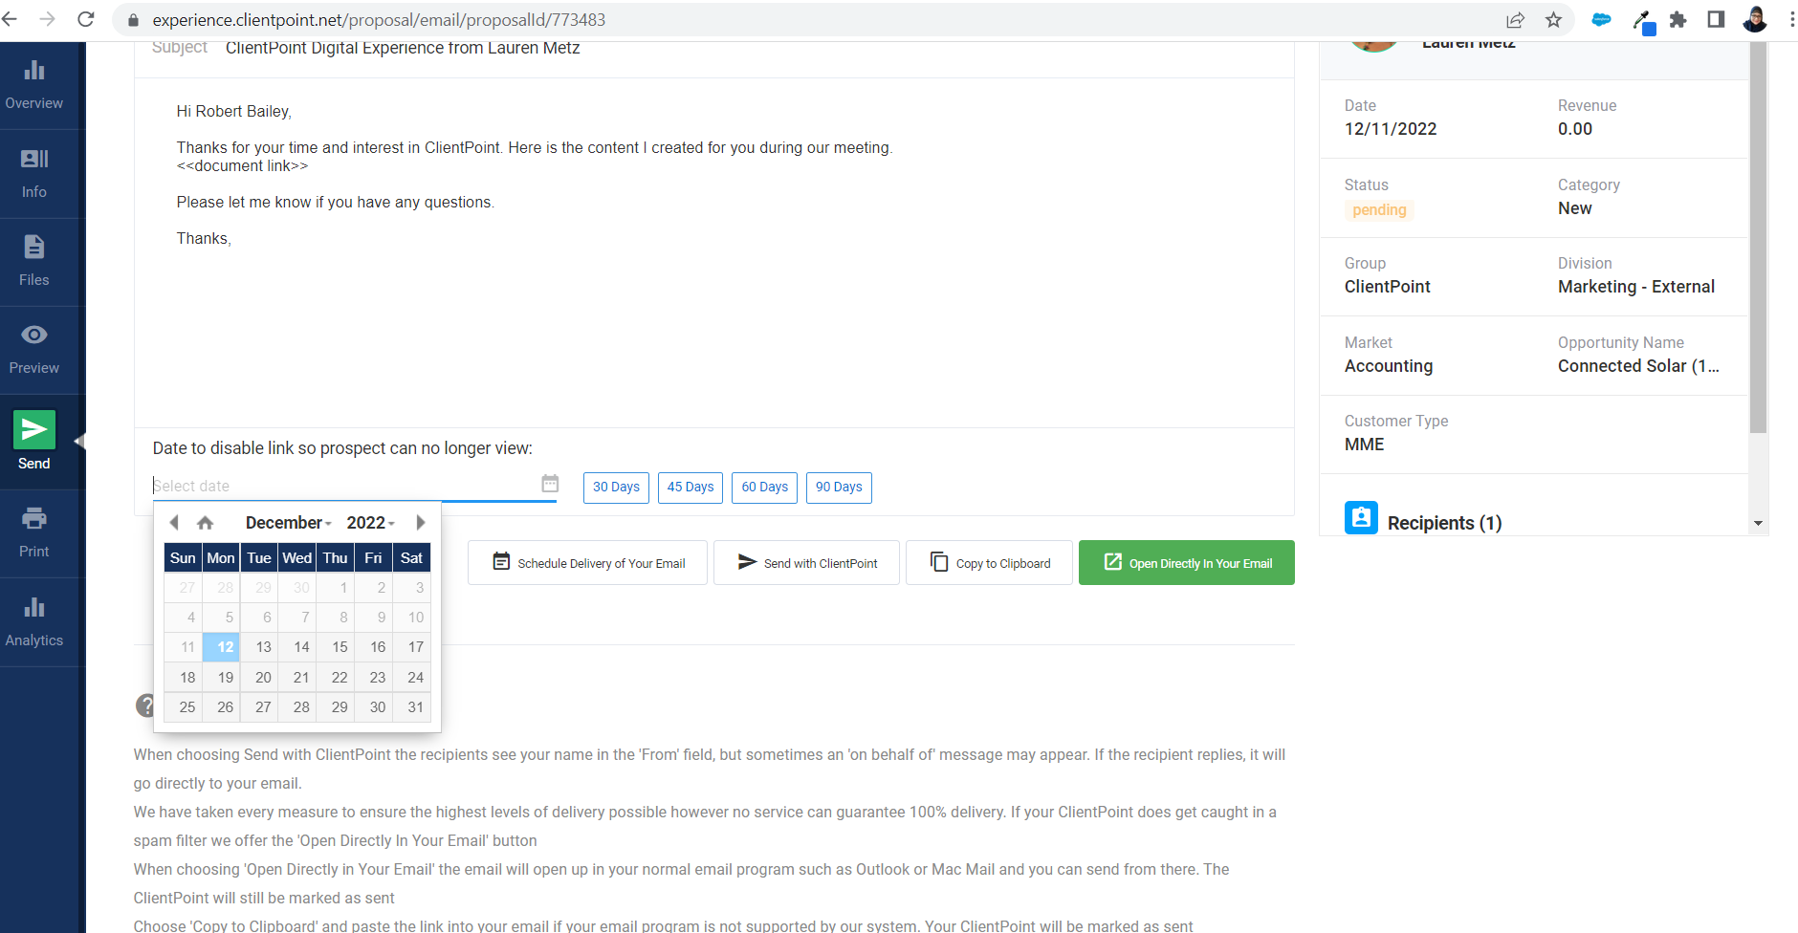The image size is (1798, 933).
Task: Click the Marketing - External division value
Action: click(1636, 287)
